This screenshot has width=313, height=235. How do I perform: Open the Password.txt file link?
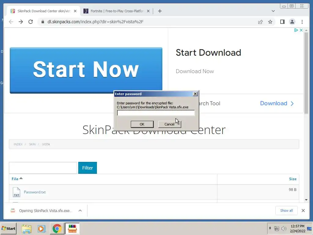[35, 192]
